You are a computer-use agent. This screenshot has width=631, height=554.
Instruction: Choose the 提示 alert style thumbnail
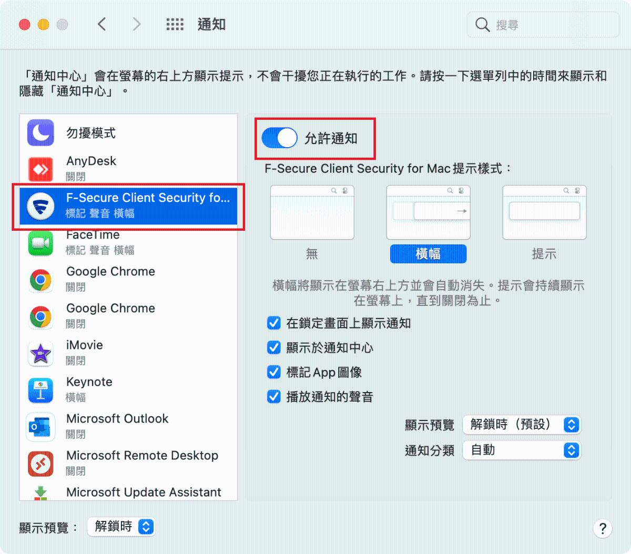[x=544, y=212]
